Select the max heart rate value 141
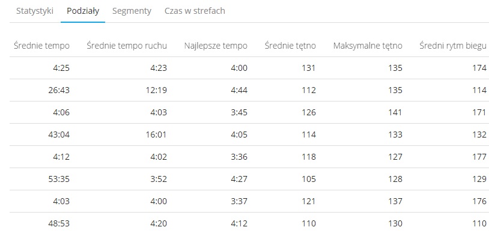Screen dimensions: 489x233 [x=395, y=112]
